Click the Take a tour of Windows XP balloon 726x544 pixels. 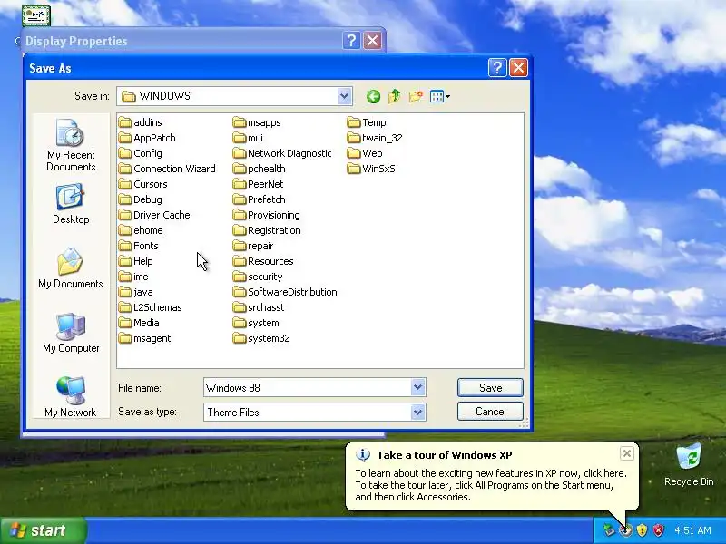pos(491,476)
